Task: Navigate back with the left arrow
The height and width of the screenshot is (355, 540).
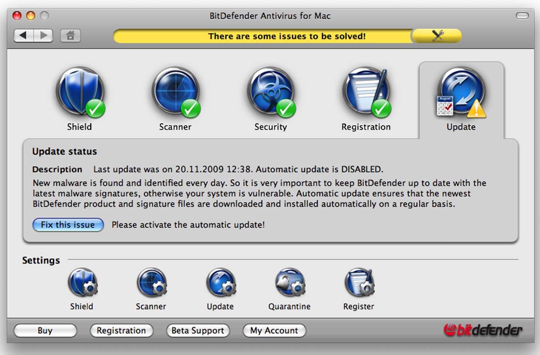Action: [x=24, y=36]
